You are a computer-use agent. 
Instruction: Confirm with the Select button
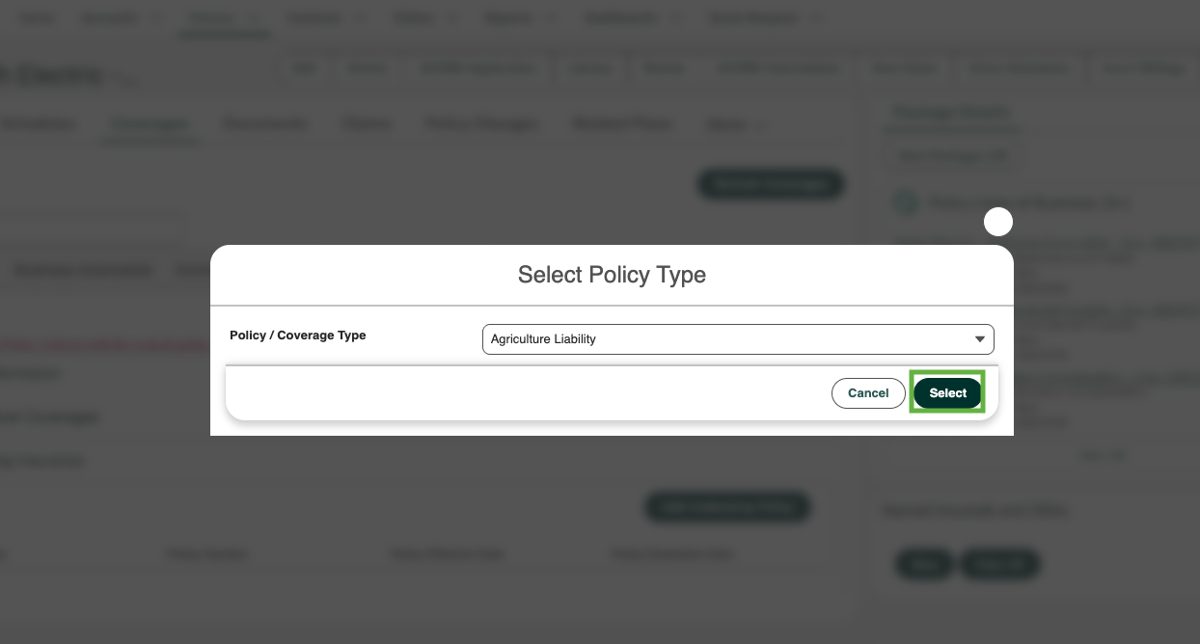[x=947, y=392]
